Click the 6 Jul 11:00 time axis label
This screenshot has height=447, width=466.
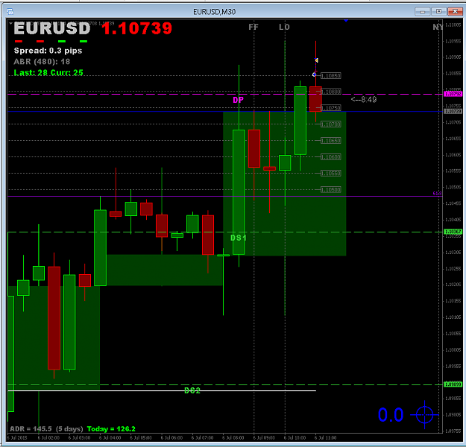[x=325, y=438]
